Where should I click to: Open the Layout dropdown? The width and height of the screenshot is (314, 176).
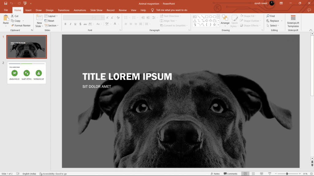coord(51,16)
